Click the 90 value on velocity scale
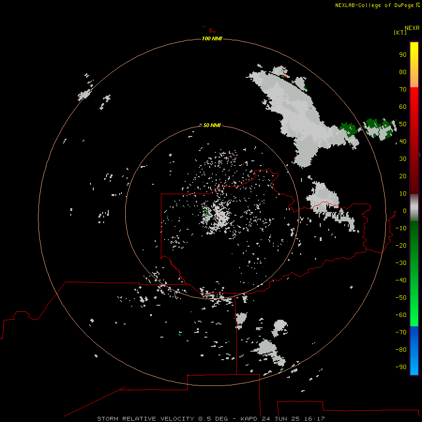This screenshot has height=422, width=422. click(x=403, y=55)
